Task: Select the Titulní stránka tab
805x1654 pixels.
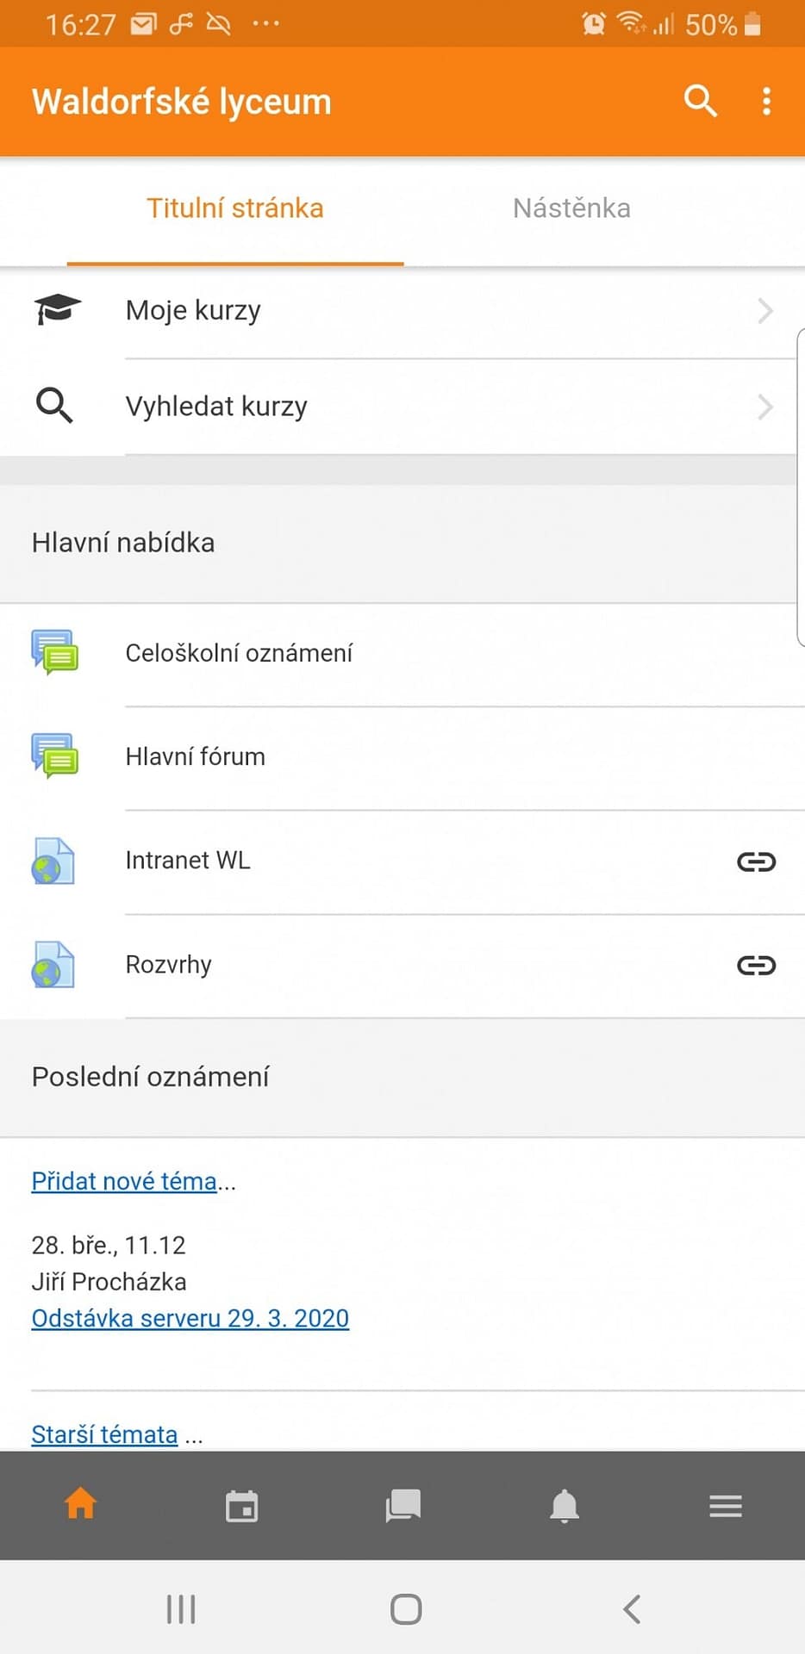Action: 234,208
